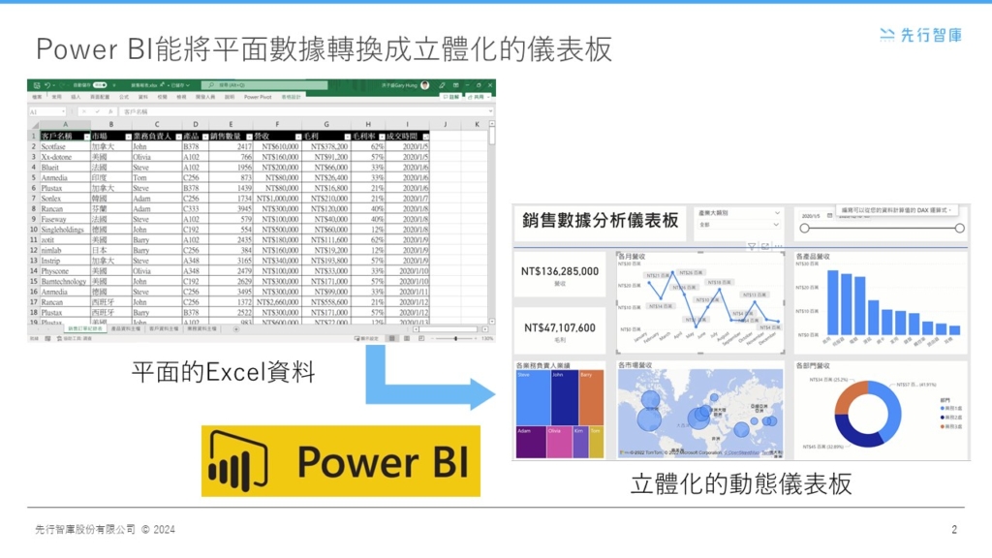
Task: Click the formula bar cancel X icon
Action: pos(85,111)
